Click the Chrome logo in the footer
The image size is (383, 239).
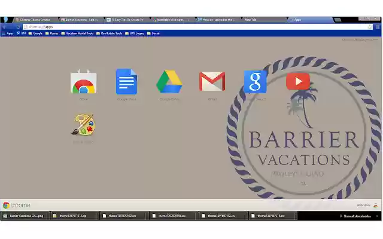tap(17, 206)
